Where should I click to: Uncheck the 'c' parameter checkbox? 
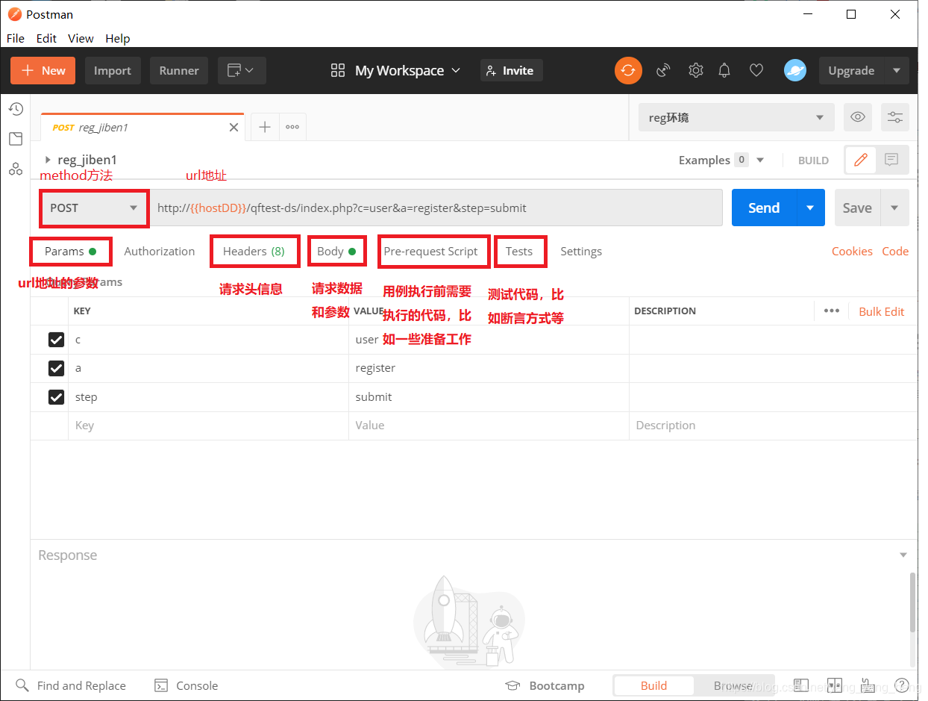click(56, 340)
